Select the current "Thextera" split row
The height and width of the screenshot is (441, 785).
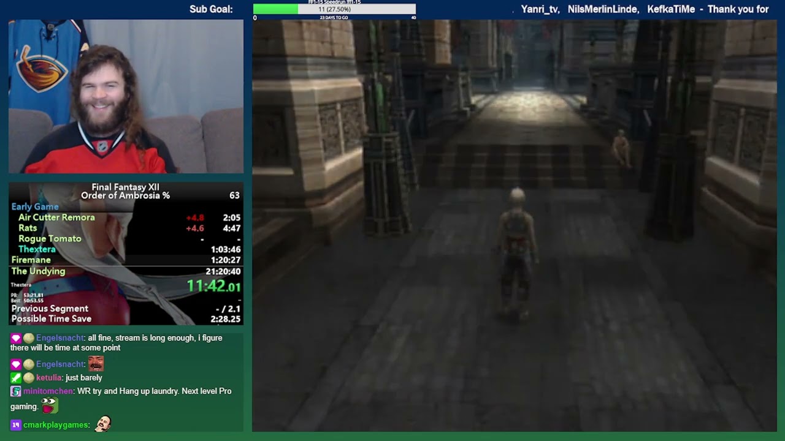click(x=126, y=249)
